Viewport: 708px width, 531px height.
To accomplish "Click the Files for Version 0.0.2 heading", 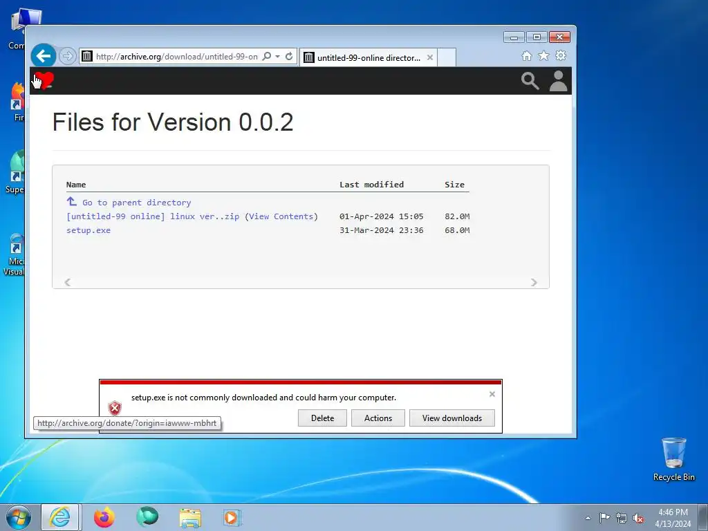I will (x=173, y=122).
